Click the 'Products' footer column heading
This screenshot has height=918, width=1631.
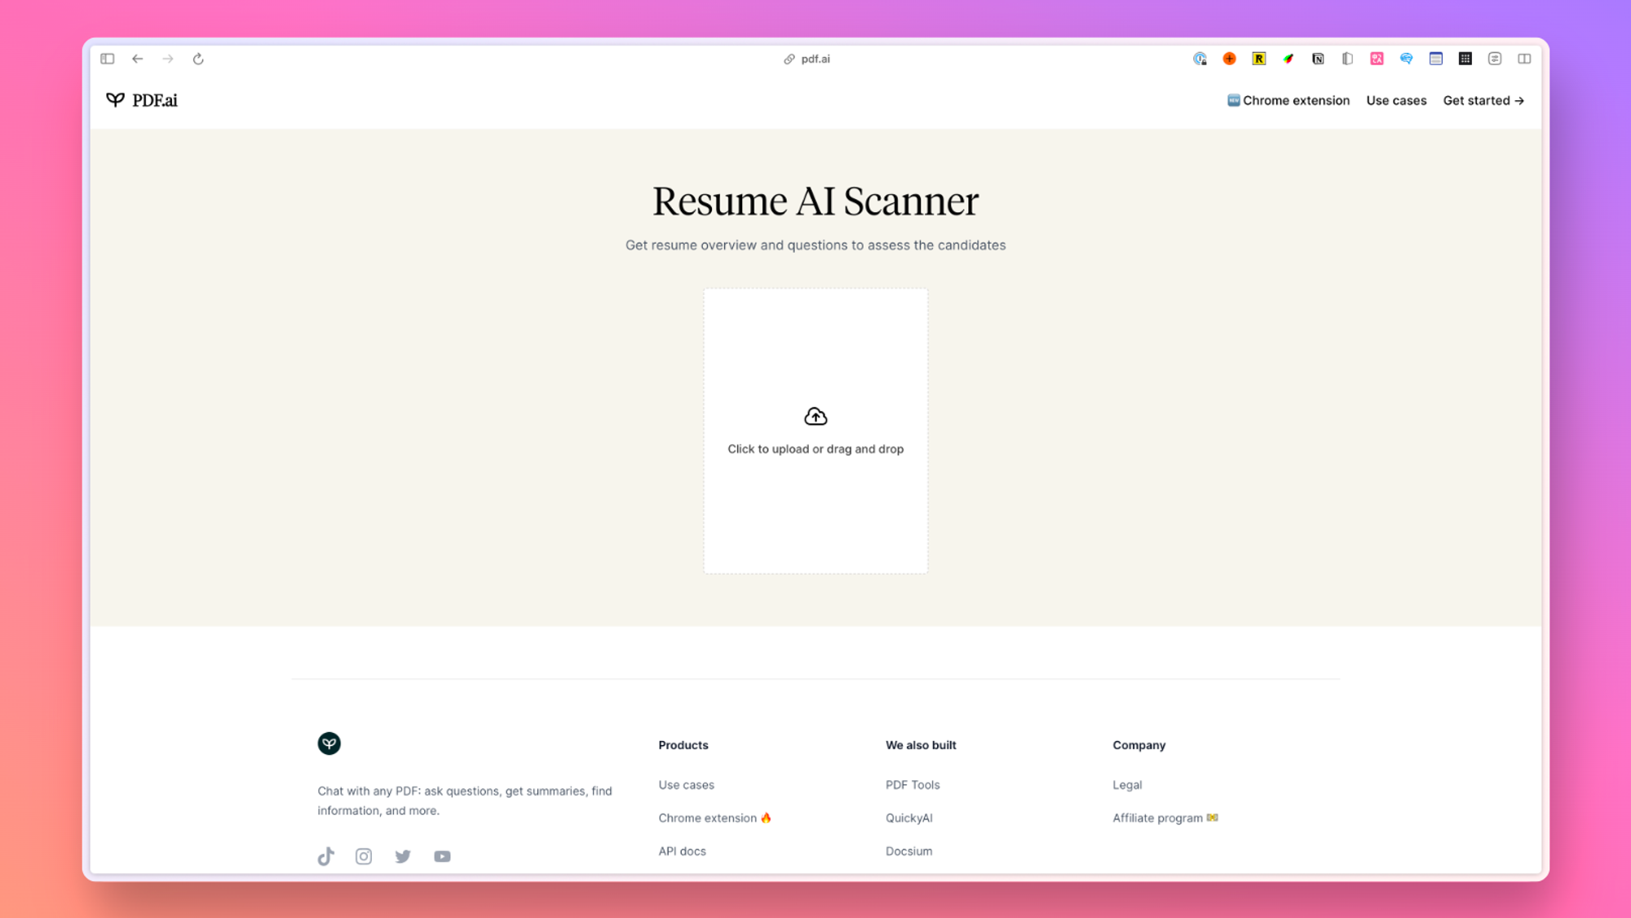pos(683,745)
